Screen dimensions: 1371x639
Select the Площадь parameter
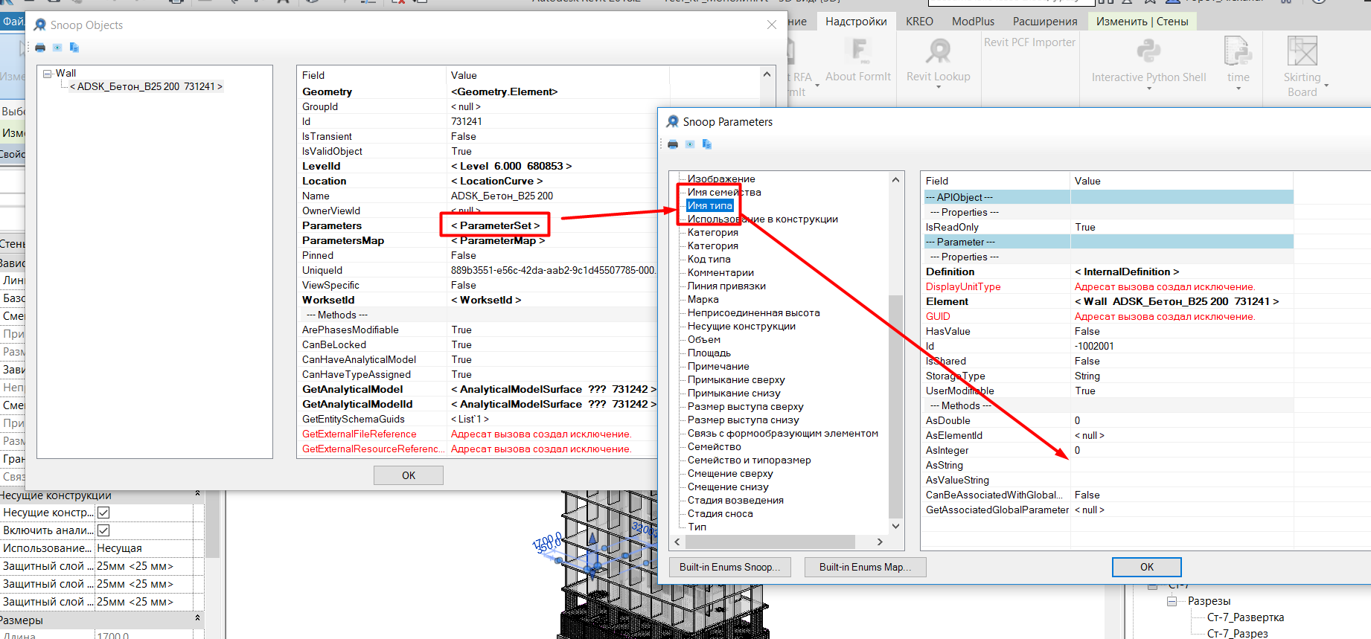click(709, 353)
